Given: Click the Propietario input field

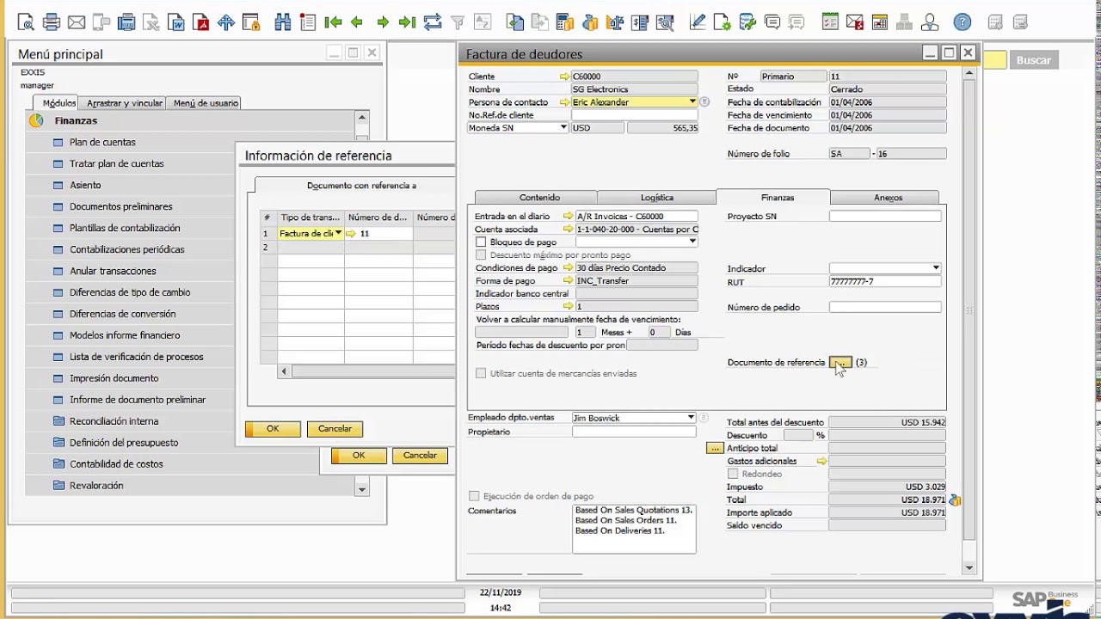Looking at the screenshot, I should (x=634, y=432).
